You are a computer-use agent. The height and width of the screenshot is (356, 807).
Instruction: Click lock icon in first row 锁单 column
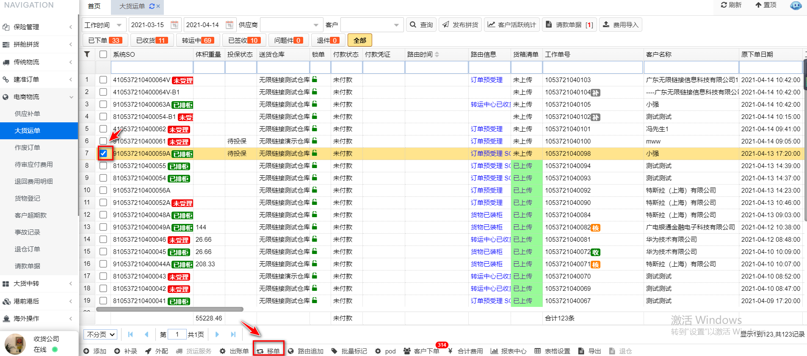(x=315, y=80)
